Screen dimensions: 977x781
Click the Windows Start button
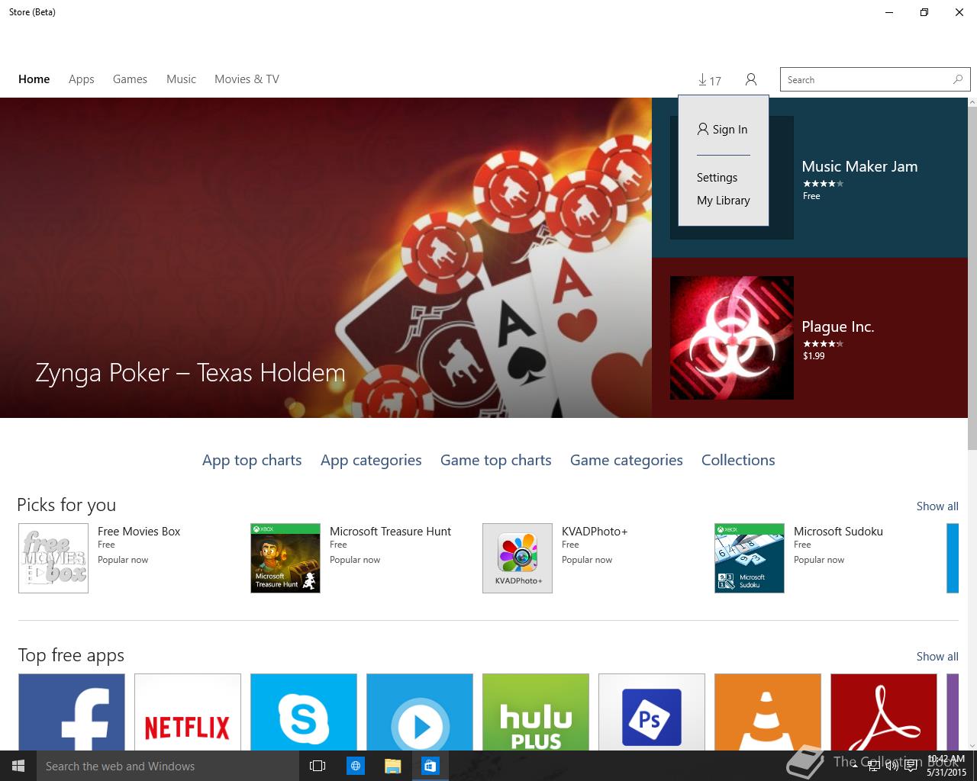[18, 766]
